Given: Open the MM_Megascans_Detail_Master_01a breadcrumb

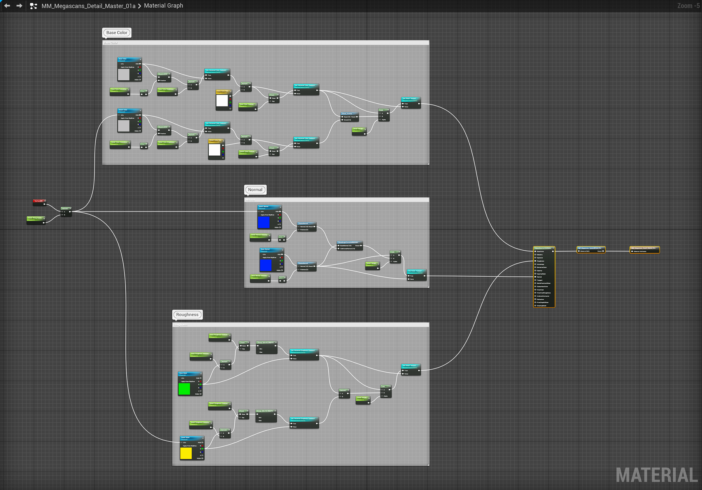Looking at the screenshot, I should pos(88,6).
